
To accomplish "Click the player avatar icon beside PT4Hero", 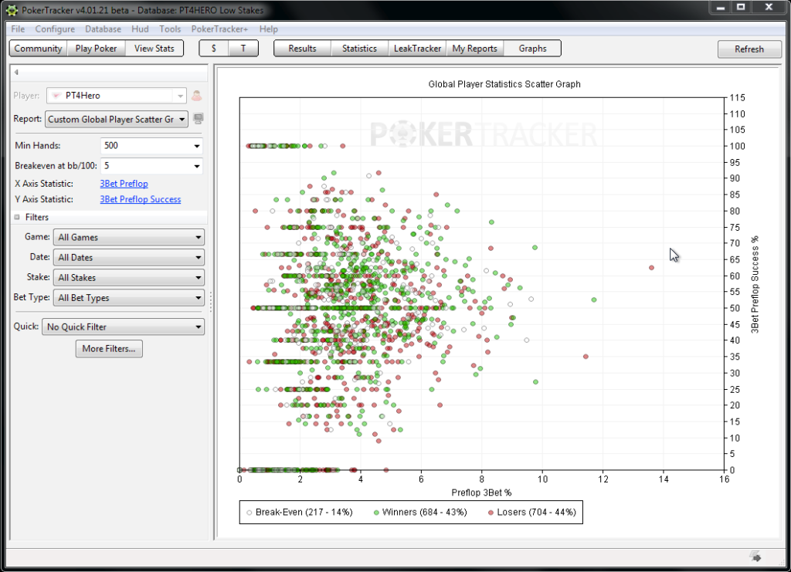I will pos(196,95).
